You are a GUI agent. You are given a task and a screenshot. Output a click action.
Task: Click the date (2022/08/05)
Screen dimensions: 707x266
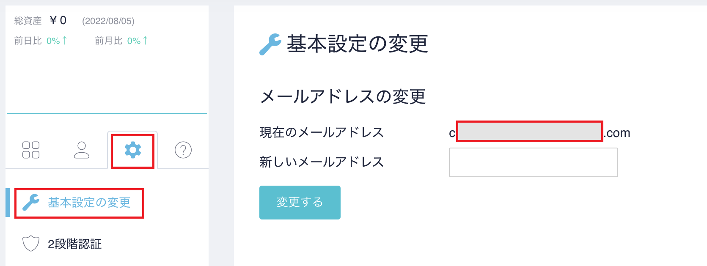(x=108, y=21)
